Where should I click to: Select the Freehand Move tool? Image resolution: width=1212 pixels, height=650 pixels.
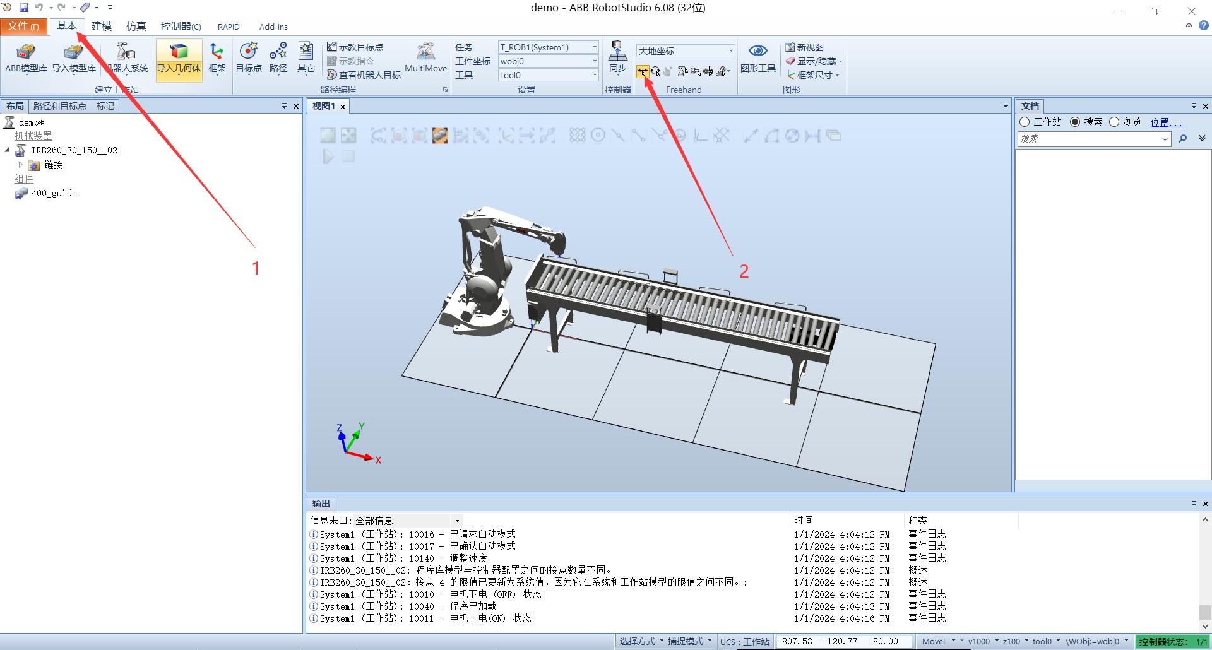(x=643, y=71)
